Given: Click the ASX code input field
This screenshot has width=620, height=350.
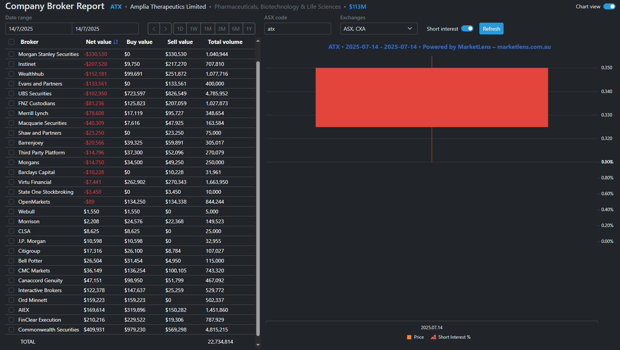Looking at the screenshot, I should coord(298,29).
